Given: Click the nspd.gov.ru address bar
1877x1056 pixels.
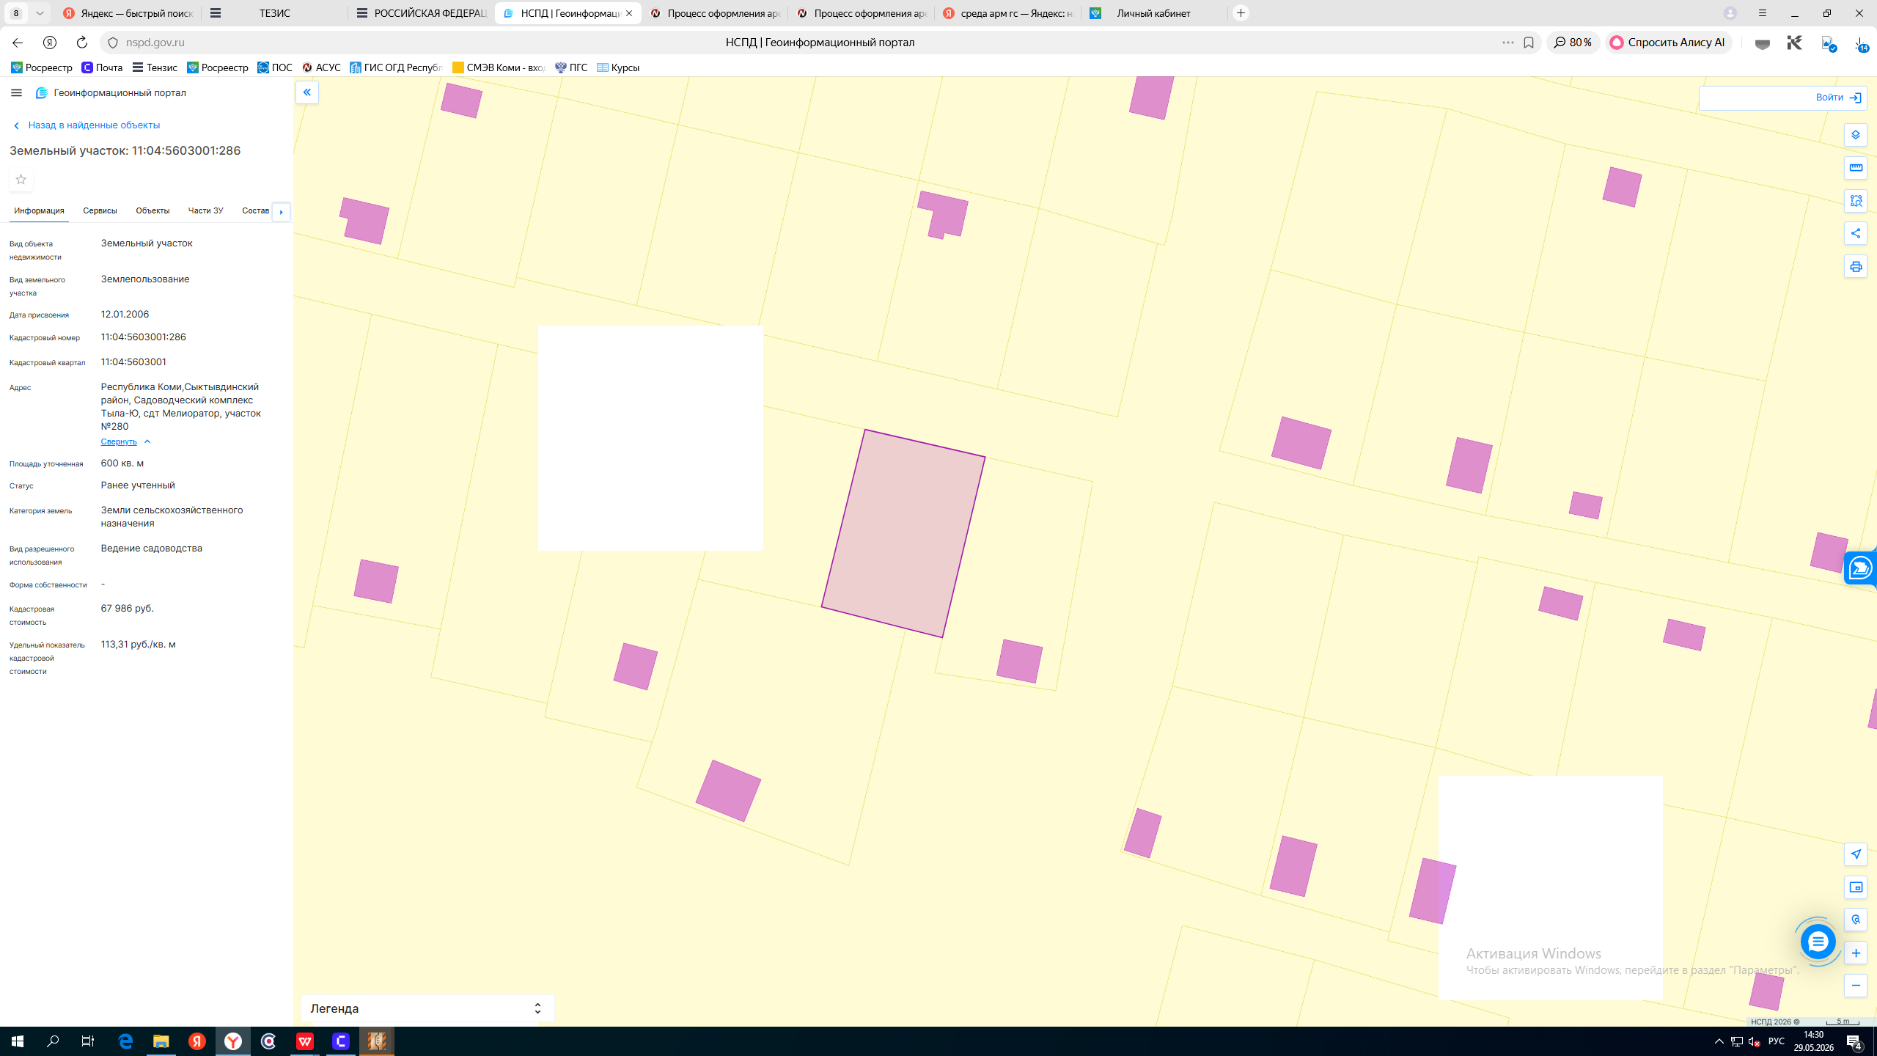Looking at the screenshot, I should pos(155,43).
